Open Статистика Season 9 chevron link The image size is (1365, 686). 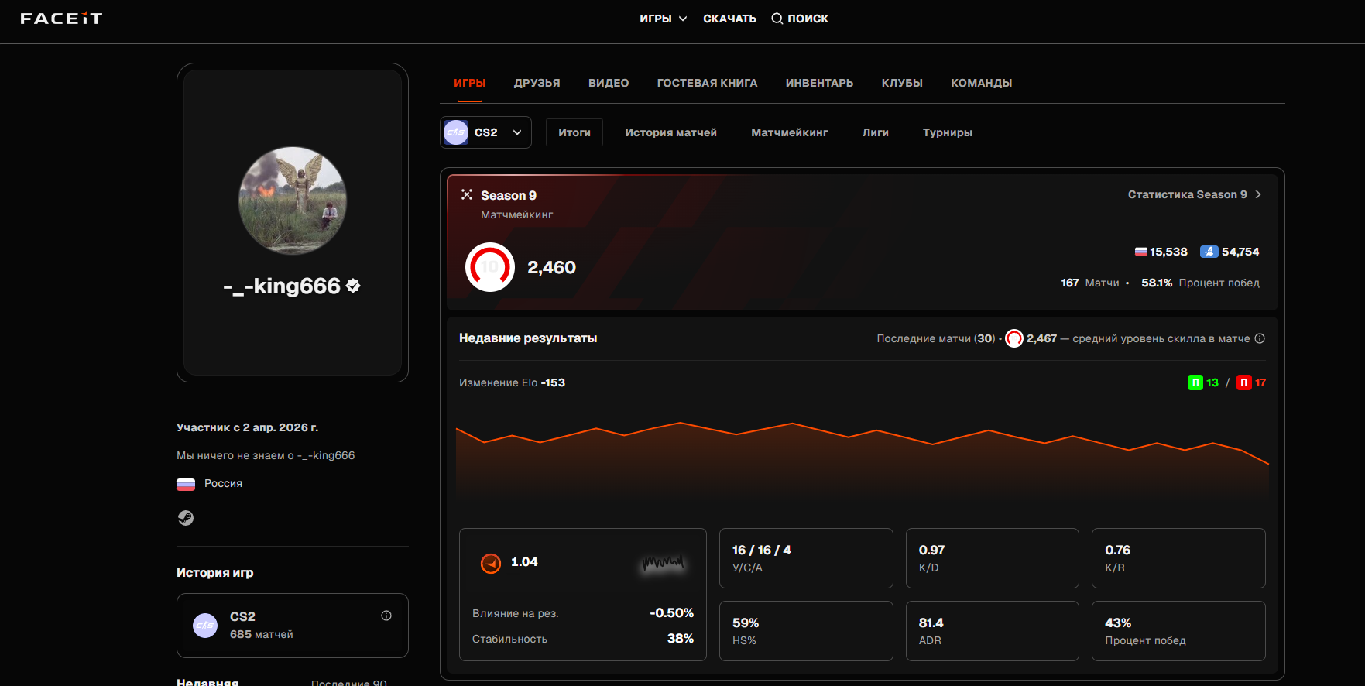pos(1195,194)
